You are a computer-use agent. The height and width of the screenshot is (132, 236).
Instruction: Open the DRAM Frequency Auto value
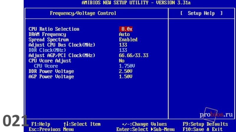coord(124,34)
